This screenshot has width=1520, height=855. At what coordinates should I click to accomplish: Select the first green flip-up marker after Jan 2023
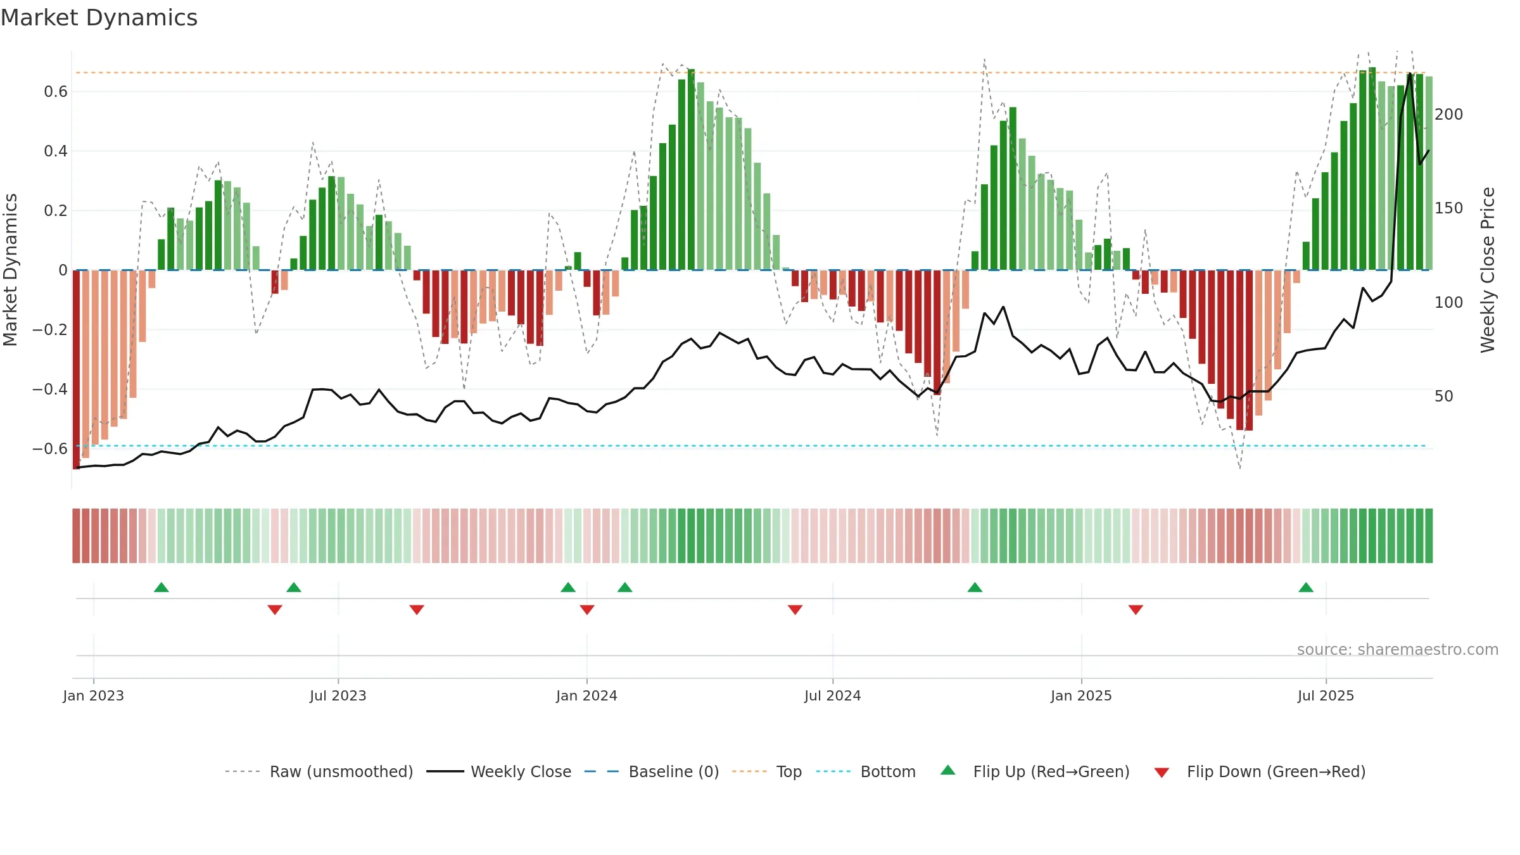[161, 587]
